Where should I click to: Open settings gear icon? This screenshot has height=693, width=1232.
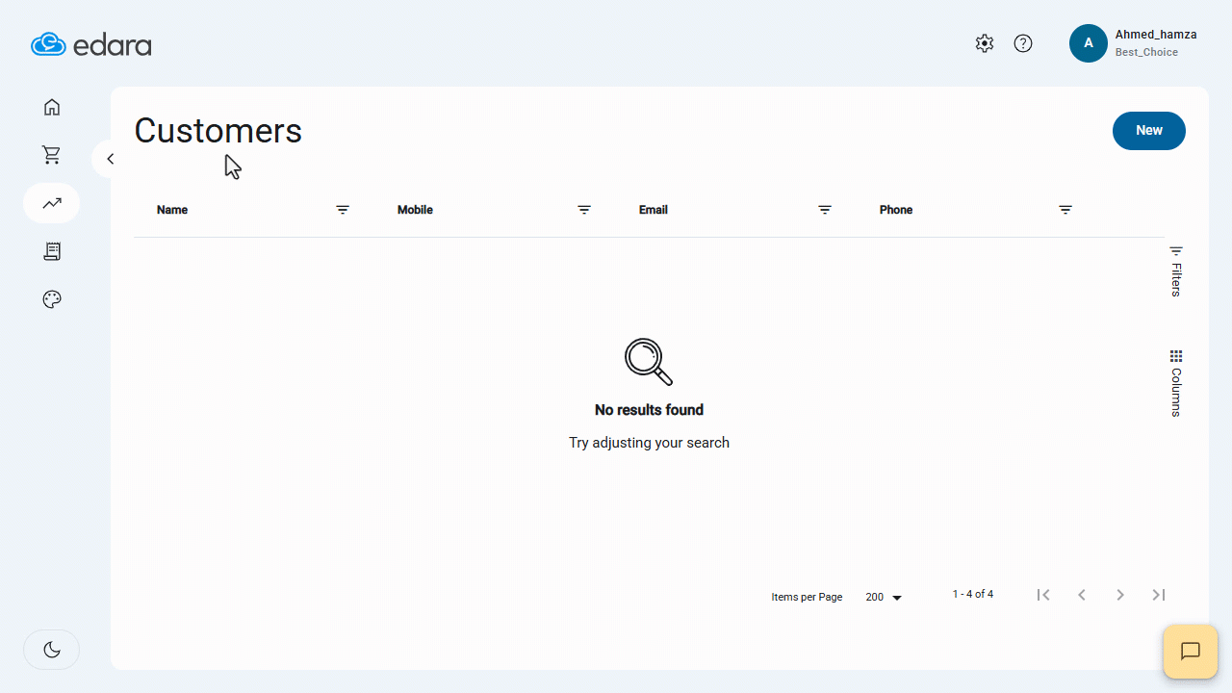(x=984, y=43)
